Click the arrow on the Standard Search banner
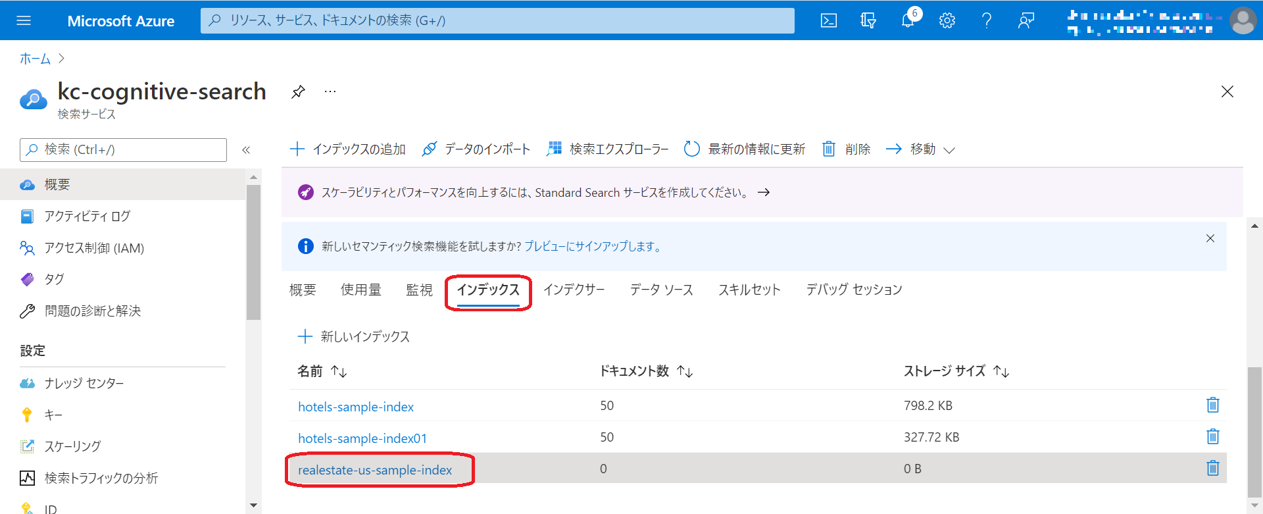The image size is (1263, 514). (764, 192)
